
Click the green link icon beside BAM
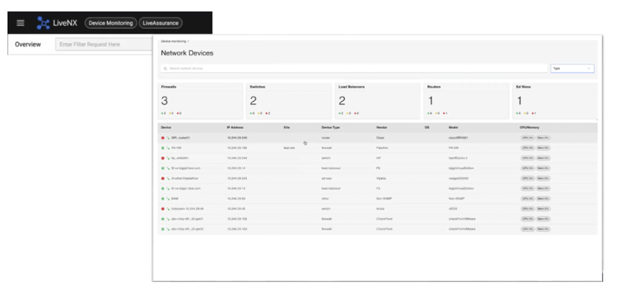pos(168,198)
